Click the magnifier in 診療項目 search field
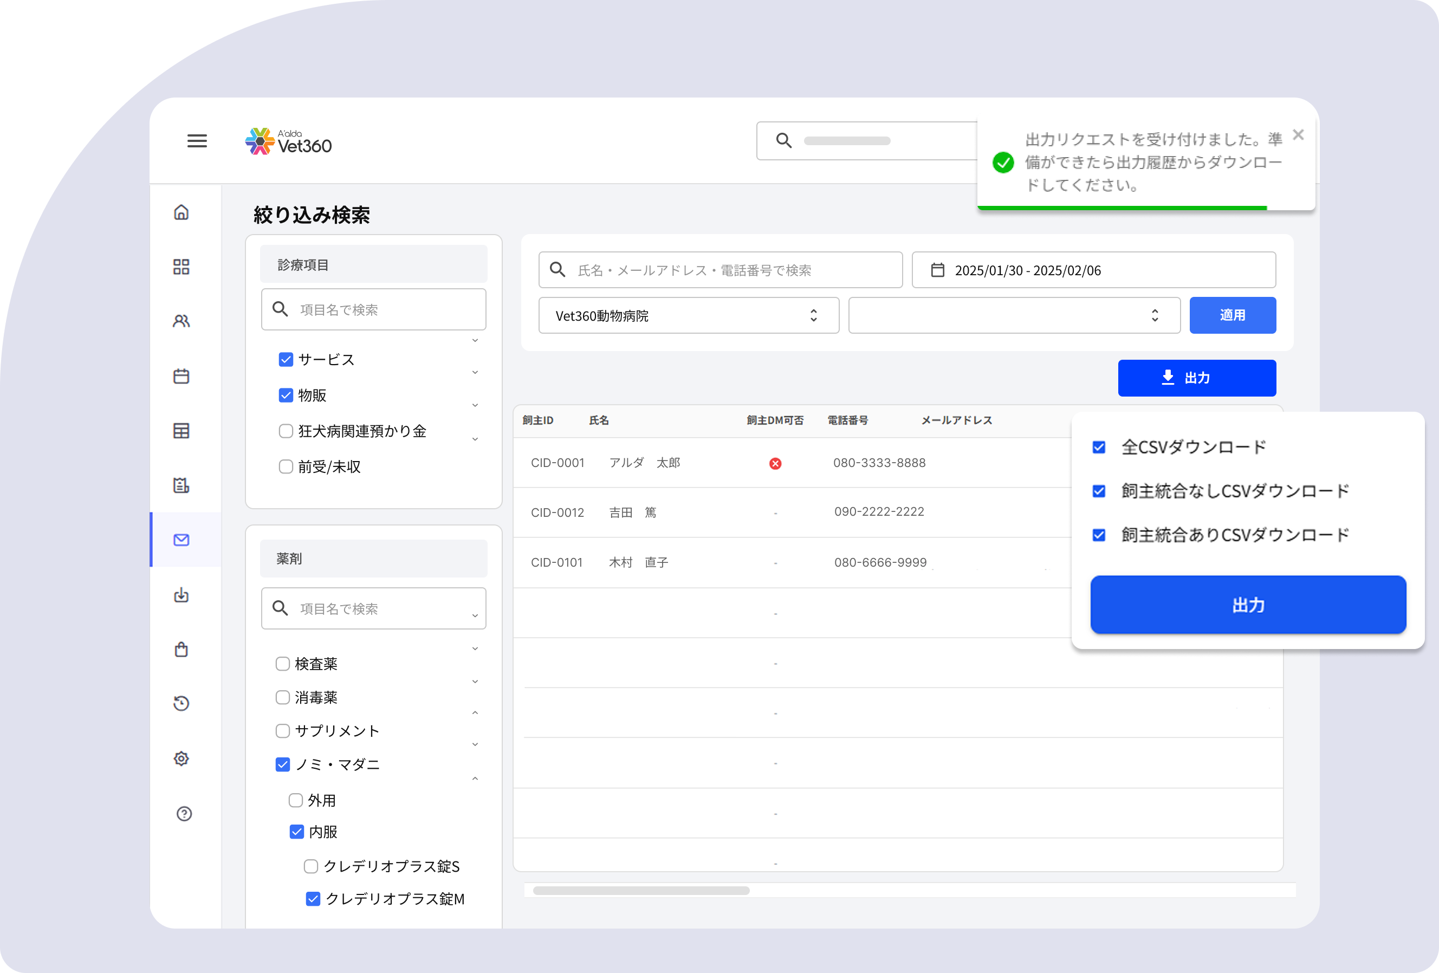The width and height of the screenshot is (1439, 973). [281, 309]
